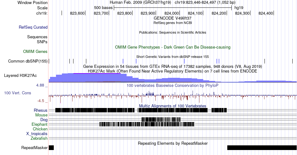Click Publications: Sequences in Scientific Articles title
The image size is (297, 155).
pyautogui.click(x=173, y=32)
